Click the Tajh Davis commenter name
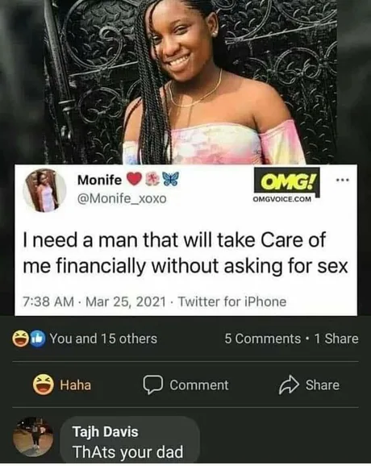This screenshot has height=466, width=371. [x=106, y=431]
